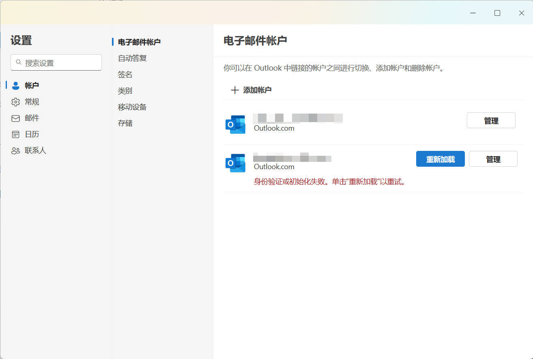Select 帐户 label in the settings sidebar
The height and width of the screenshot is (359, 533).
click(32, 86)
